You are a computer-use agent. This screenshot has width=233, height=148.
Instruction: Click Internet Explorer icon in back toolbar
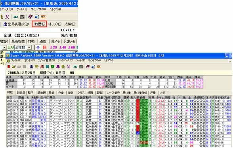37,17
